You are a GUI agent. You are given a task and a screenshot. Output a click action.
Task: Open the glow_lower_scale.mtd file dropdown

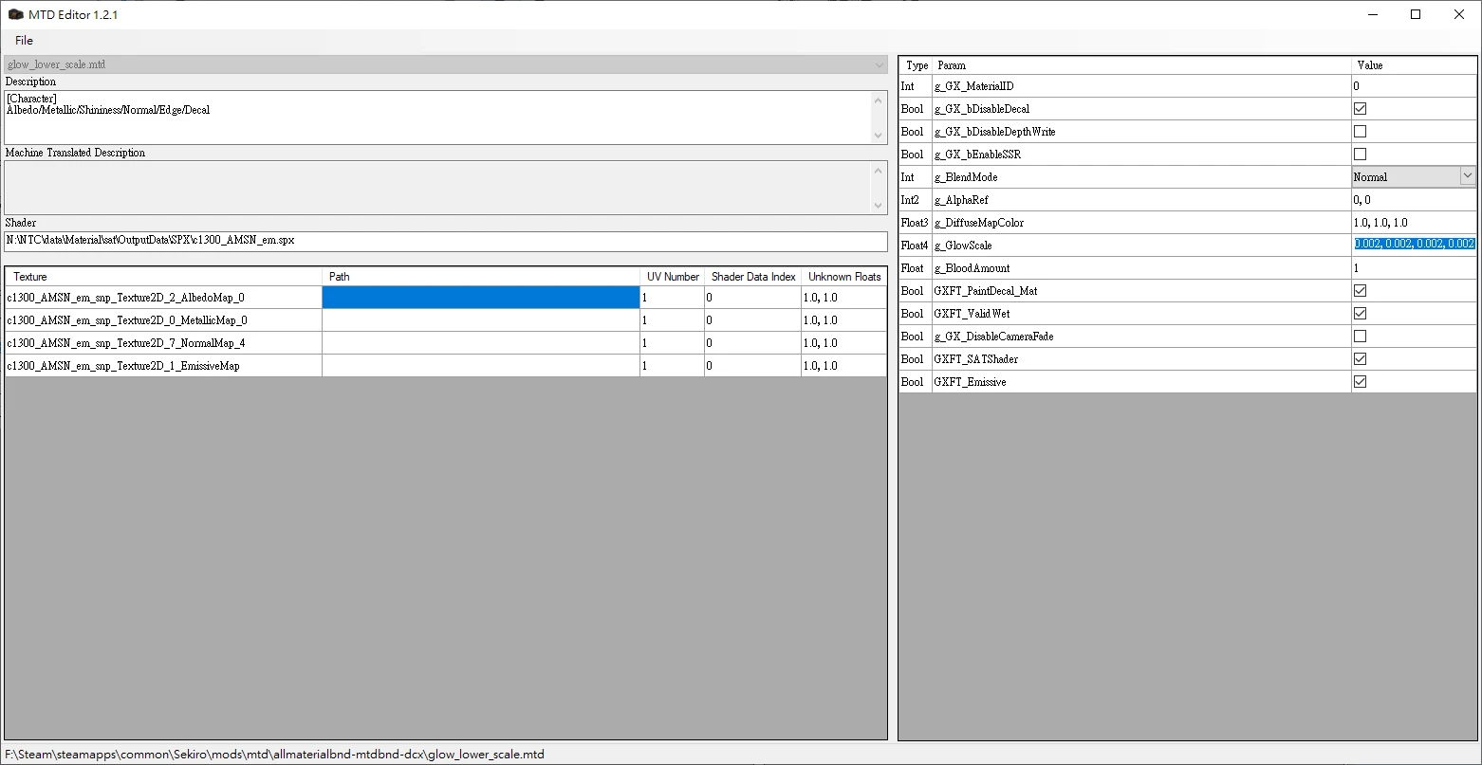tap(880, 64)
